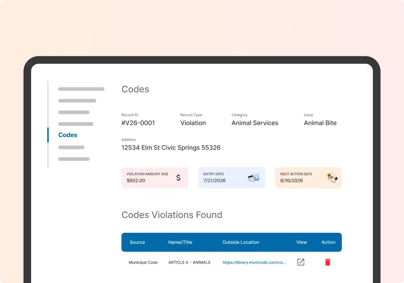Click the Record ID #V26-0001 value
This screenshot has width=404, height=283.
(138, 123)
